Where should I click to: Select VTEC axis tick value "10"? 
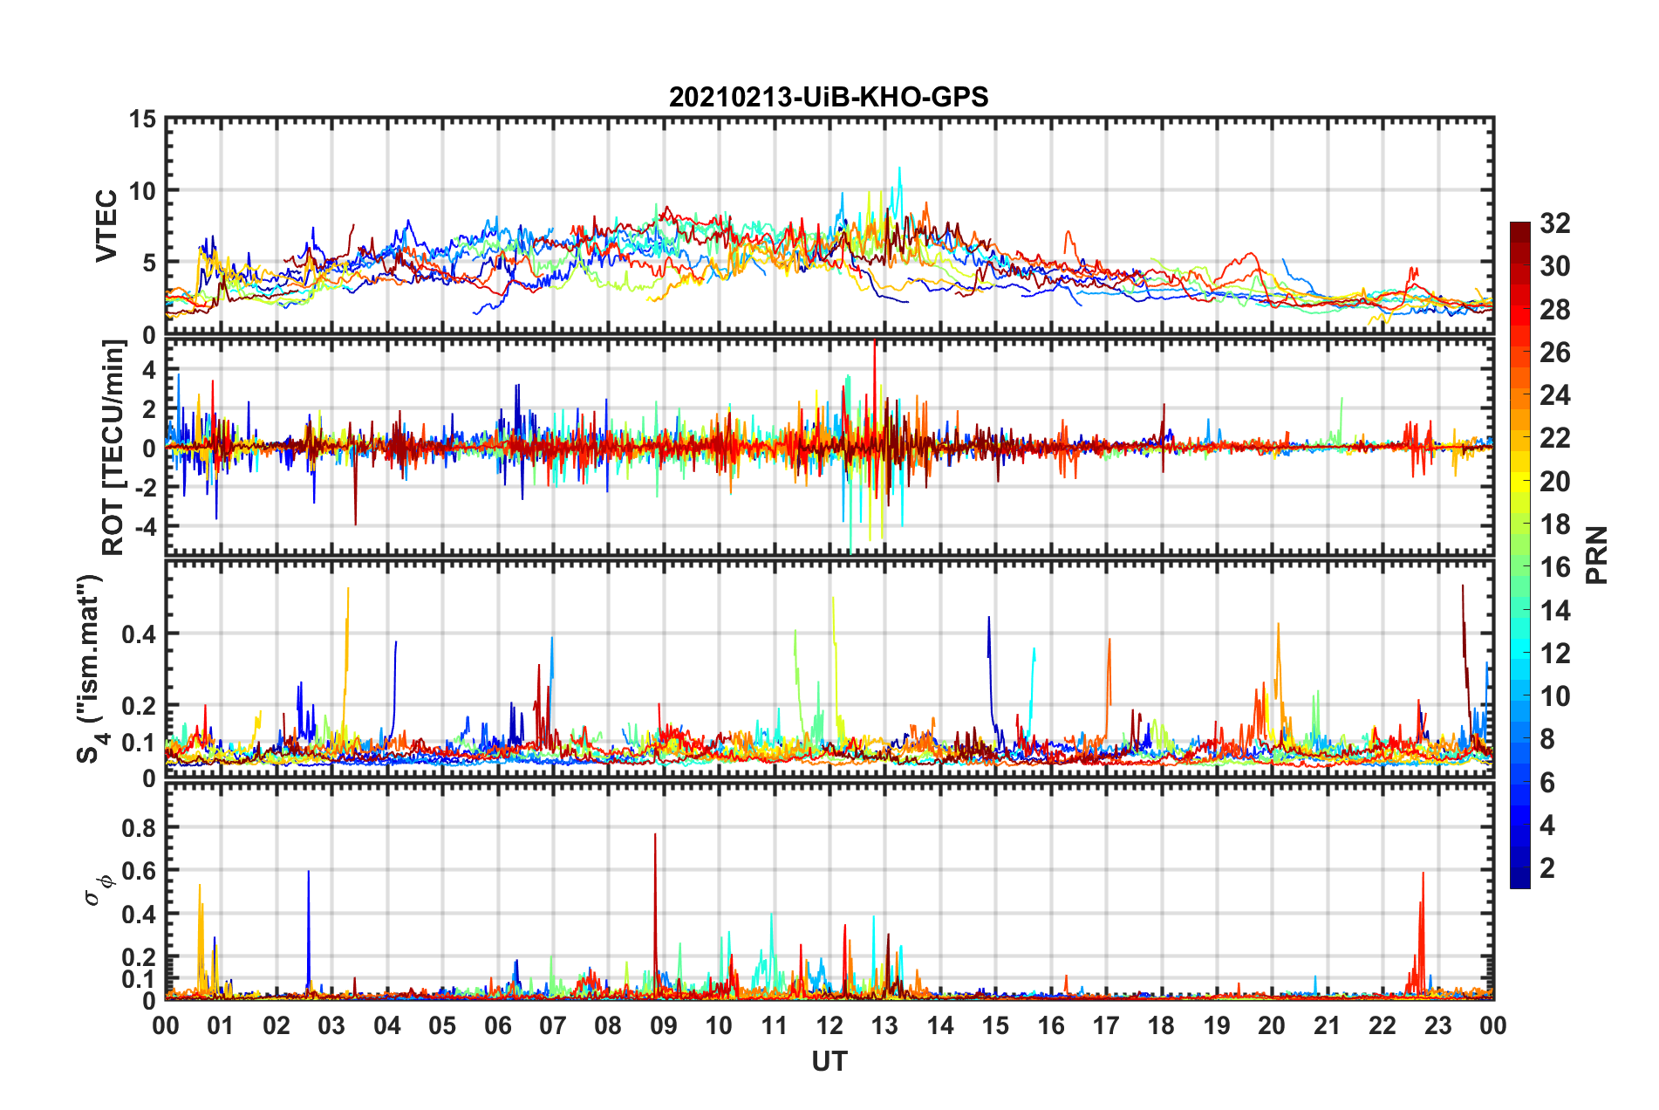pos(140,190)
